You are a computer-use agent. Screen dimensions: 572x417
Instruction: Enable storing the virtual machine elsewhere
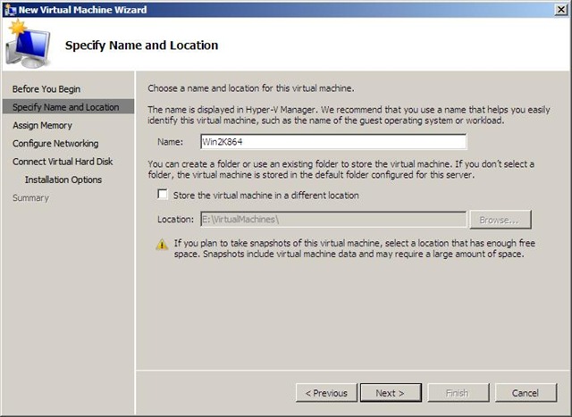pos(163,195)
